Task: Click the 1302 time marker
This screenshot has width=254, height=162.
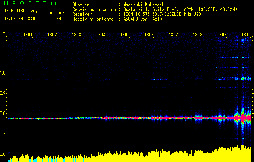Action: click(x=52, y=34)
